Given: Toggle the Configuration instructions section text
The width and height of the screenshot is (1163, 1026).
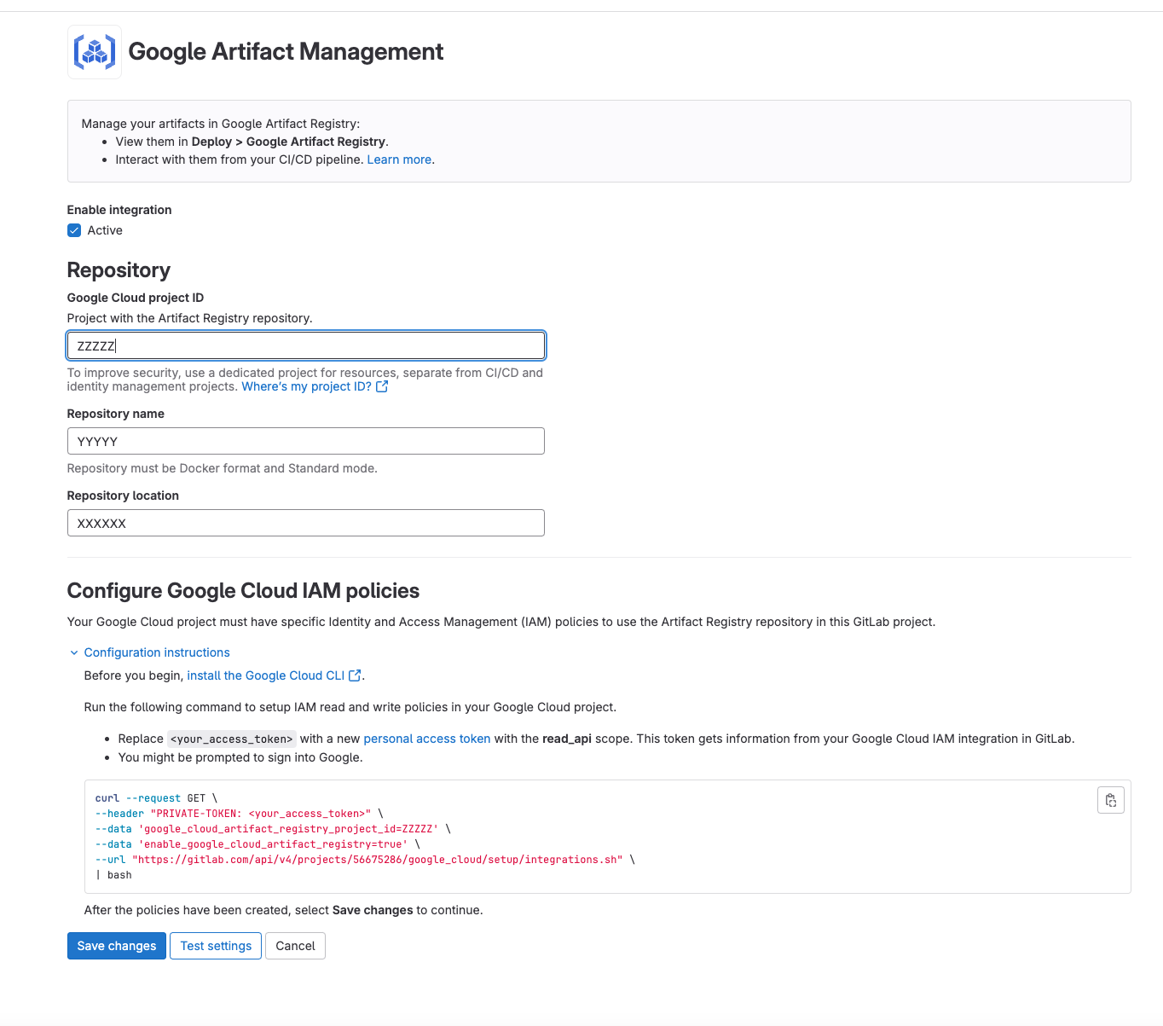Looking at the screenshot, I should pos(157,652).
